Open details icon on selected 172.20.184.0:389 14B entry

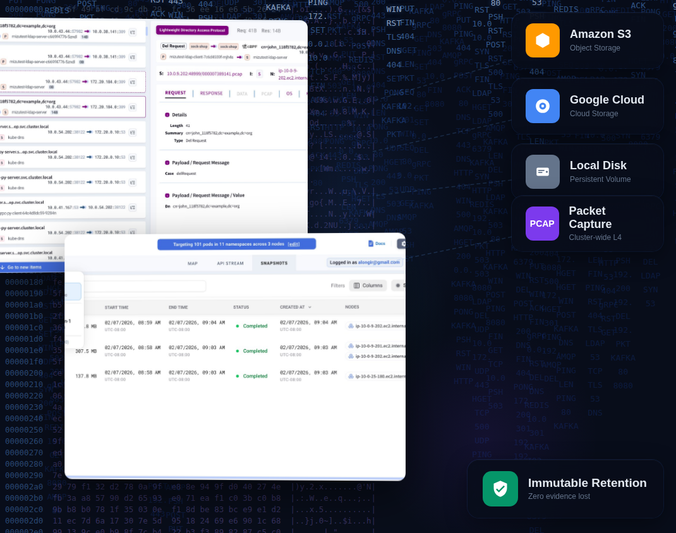133,107
